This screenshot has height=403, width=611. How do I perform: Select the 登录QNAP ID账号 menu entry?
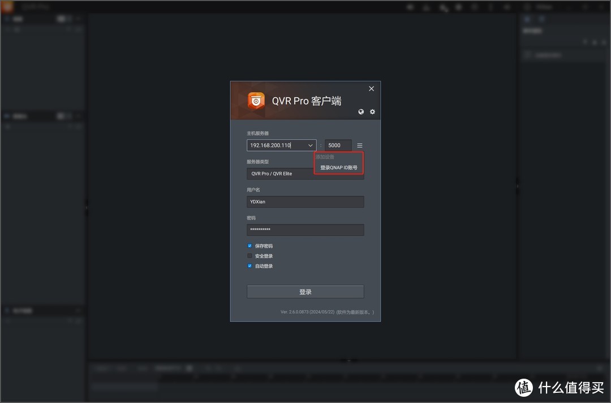[339, 167]
